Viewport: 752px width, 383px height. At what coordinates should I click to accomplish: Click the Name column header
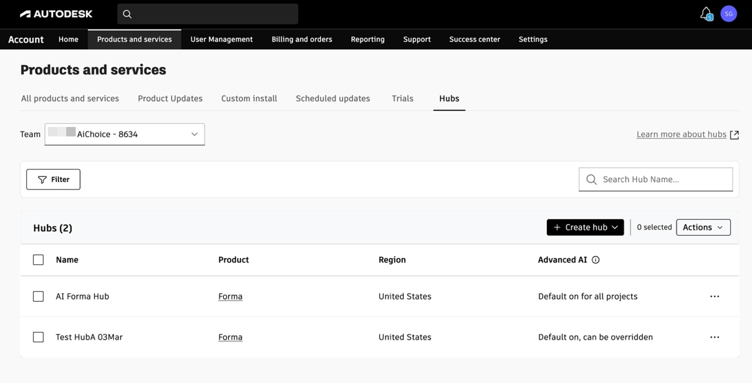click(x=67, y=260)
